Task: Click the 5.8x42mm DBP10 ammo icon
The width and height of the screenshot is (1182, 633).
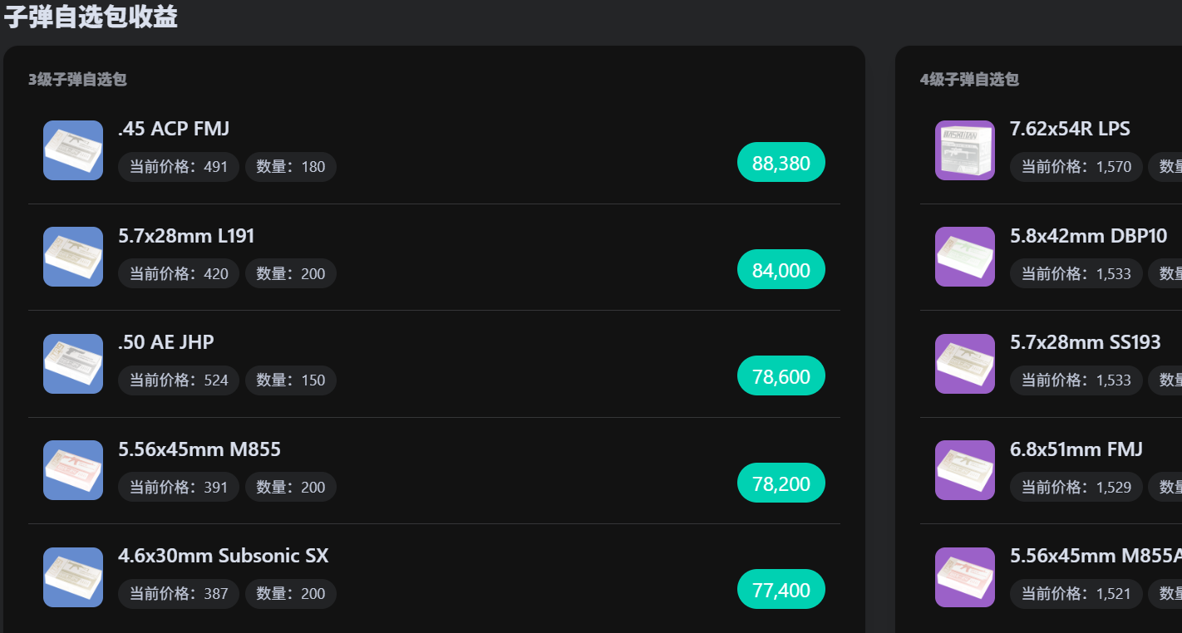Action: click(x=965, y=257)
